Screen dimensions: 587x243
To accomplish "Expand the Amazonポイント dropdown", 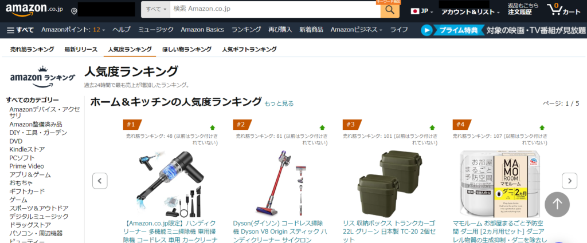I will (x=73, y=30).
